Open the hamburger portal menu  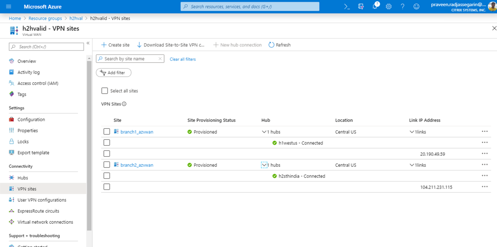[x=8, y=6]
